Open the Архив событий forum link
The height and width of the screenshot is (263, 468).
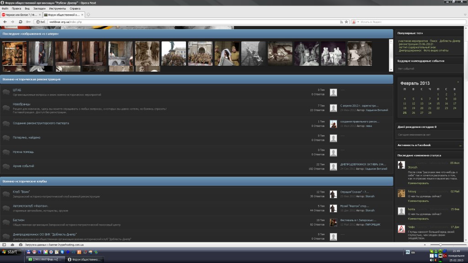tap(23, 166)
